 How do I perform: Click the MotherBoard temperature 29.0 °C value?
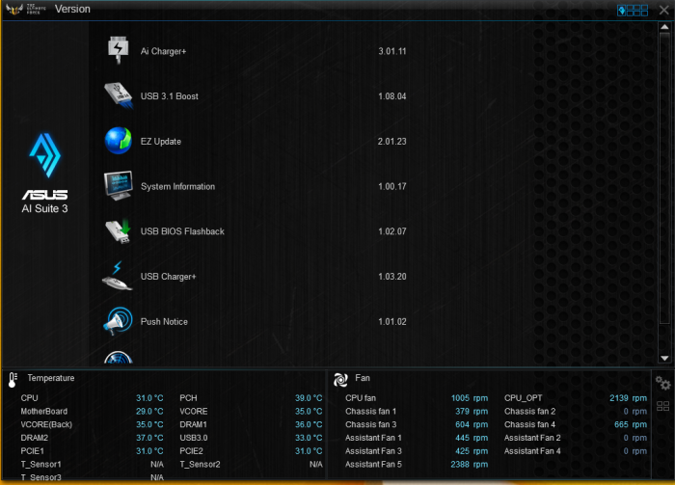149,412
